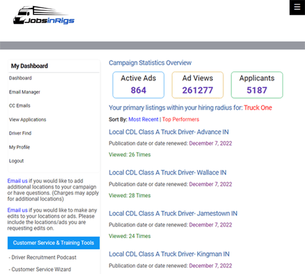Open the hamburger menu icon
305x274 pixels.
(297, 7)
